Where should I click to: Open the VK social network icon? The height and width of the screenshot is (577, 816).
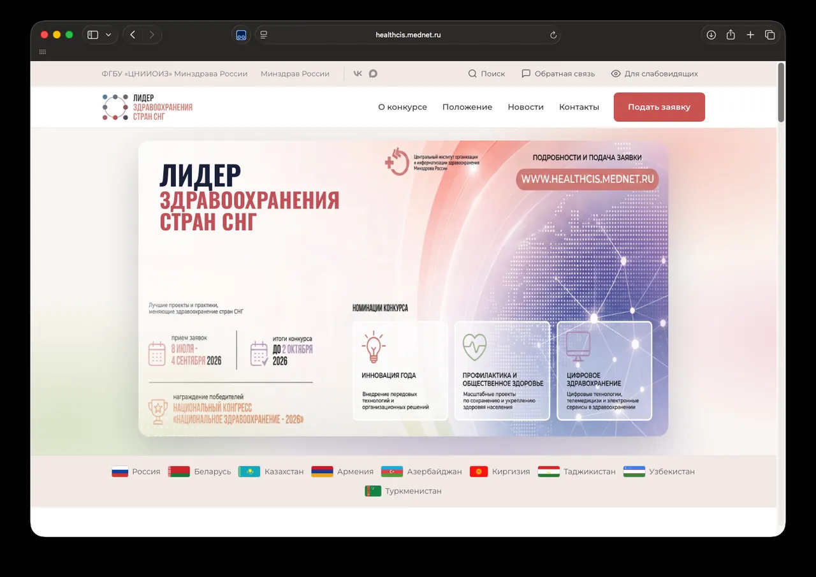(x=358, y=74)
